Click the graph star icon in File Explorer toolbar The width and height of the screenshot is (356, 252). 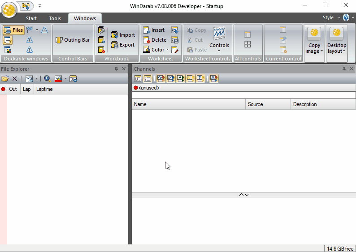coord(29,79)
